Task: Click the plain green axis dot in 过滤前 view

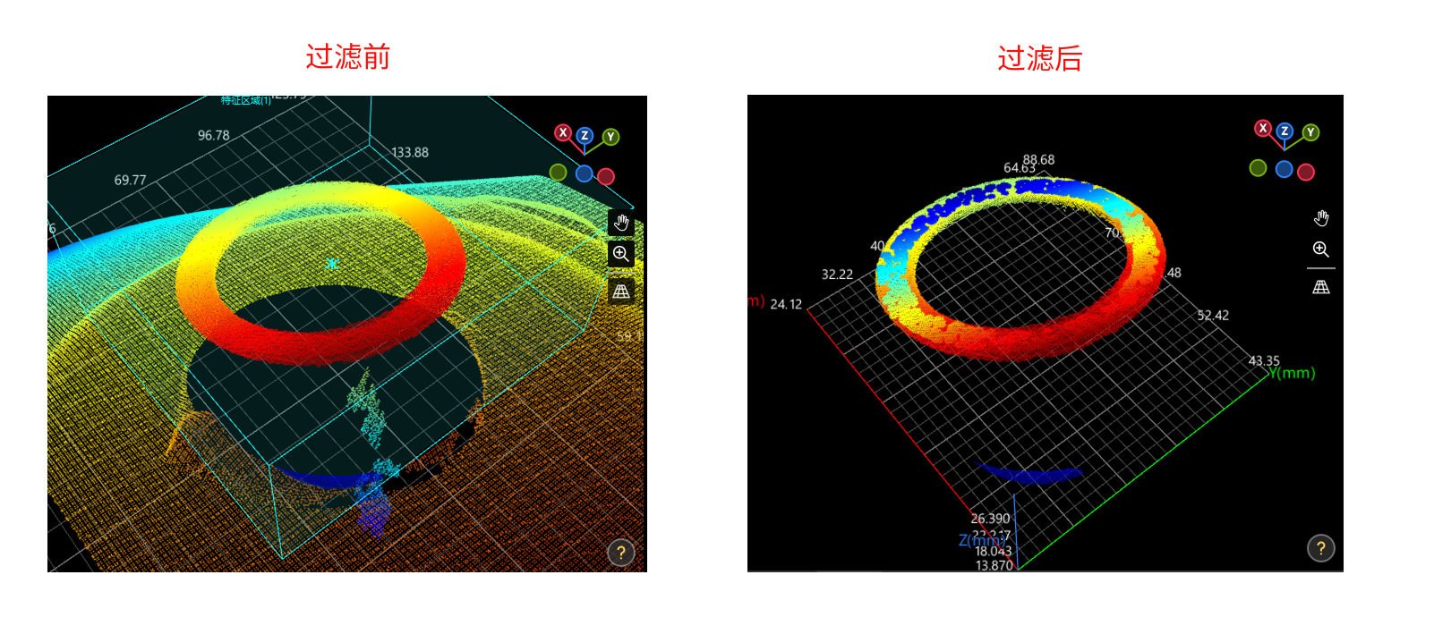Action: 558,172
